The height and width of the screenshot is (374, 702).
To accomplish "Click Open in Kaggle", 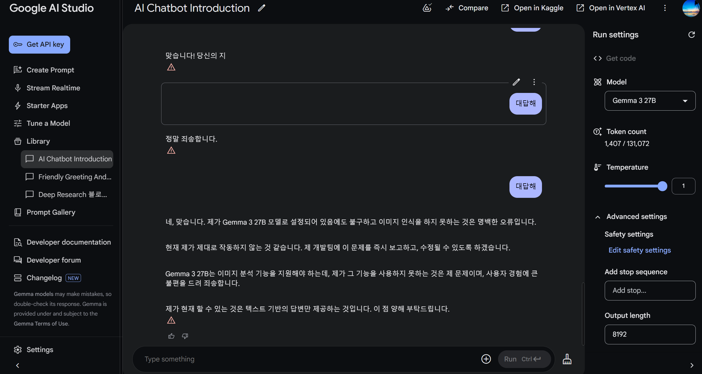I will [532, 8].
